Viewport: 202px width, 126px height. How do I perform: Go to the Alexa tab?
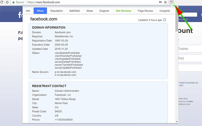[x=90, y=11]
